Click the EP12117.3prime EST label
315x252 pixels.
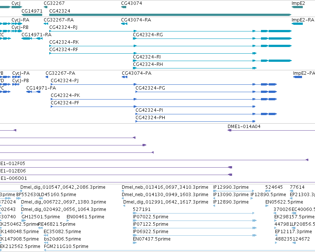(294, 232)
